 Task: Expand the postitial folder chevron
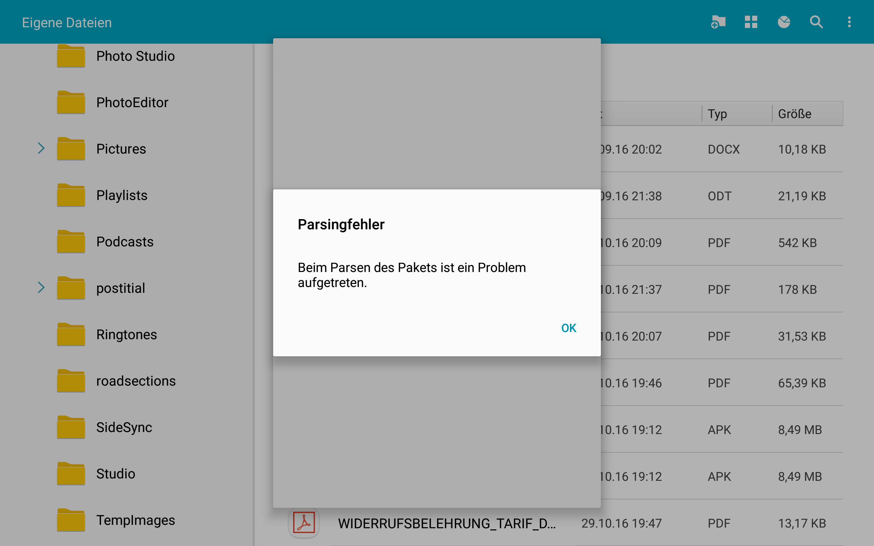tap(41, 288)
